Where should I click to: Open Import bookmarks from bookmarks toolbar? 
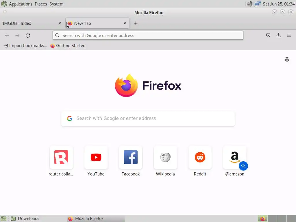pos(25,46)
